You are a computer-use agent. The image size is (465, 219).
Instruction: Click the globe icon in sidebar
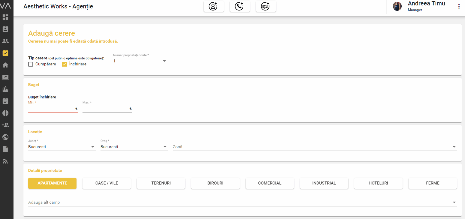(5, 137)
